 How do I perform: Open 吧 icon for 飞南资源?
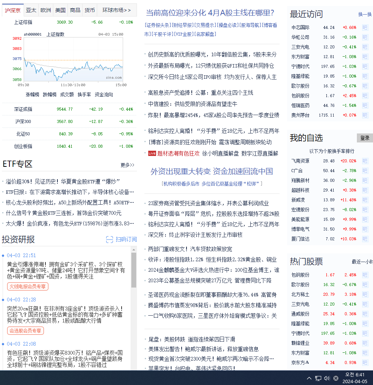(365, 161)
